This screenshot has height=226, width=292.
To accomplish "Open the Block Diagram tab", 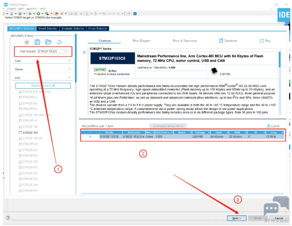I will click(x=142, y=41).
